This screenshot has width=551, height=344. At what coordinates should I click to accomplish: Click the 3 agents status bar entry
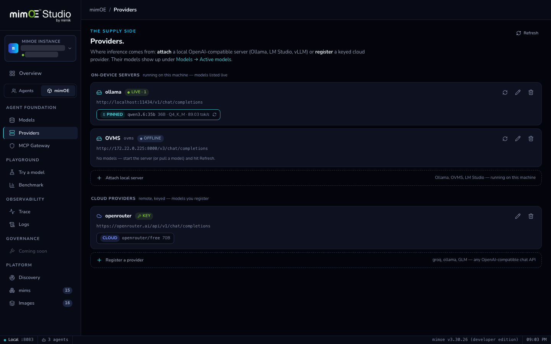pyautogui.click(x=55, y=340)
